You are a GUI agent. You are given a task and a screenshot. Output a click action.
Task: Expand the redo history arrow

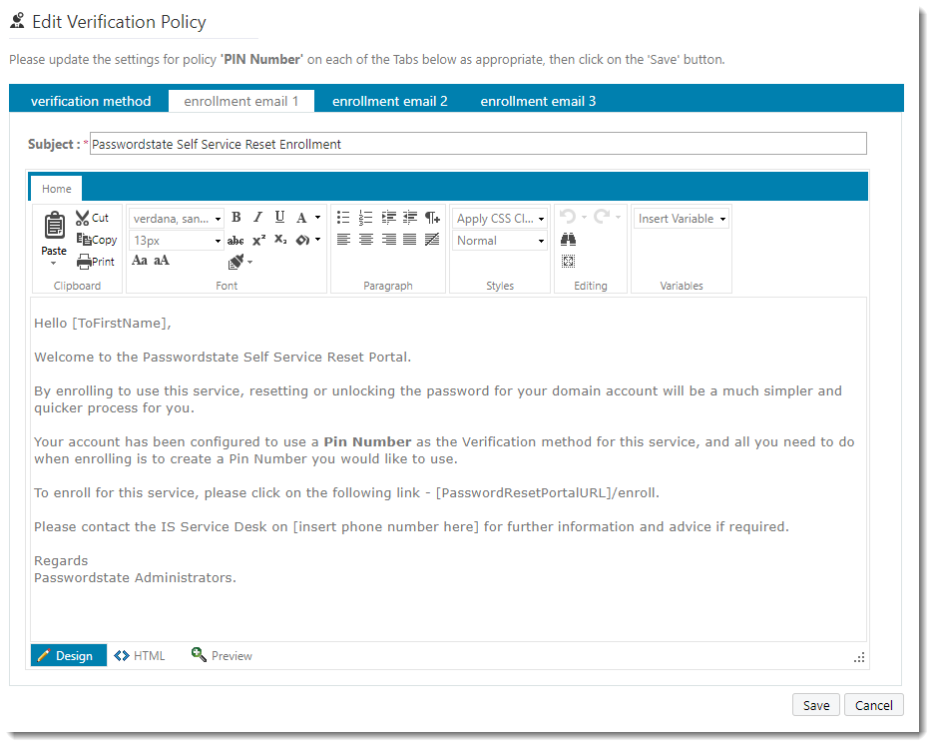619,217
